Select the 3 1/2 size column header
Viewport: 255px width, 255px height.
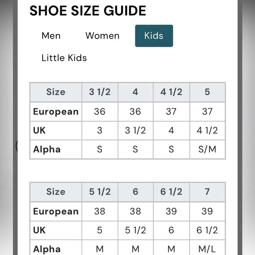100,92
